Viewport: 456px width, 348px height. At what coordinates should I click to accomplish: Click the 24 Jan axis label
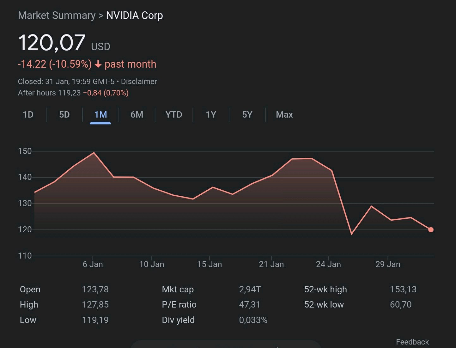[x=328, y=264]
